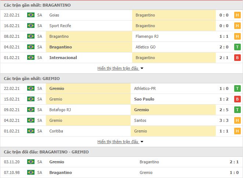Open 'Hiển thị thêm trận đấu' under Gremio
The image size is (243, 178).
(117, 142)
